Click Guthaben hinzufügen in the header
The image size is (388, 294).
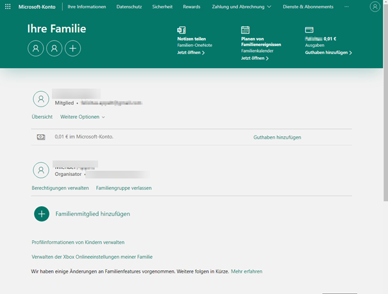328,53
